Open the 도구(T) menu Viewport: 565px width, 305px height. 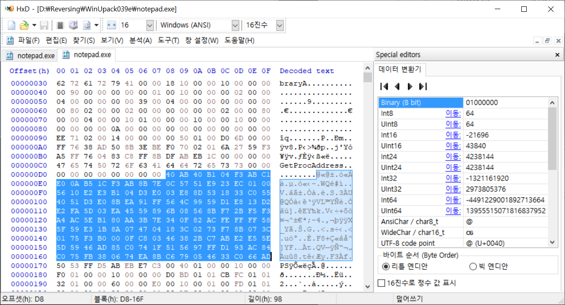coord(168,41)
